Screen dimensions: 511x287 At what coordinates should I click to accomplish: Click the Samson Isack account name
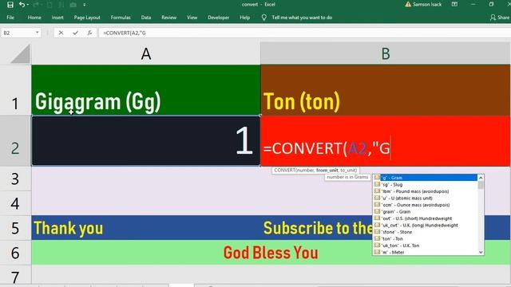[x=427, y=5]
